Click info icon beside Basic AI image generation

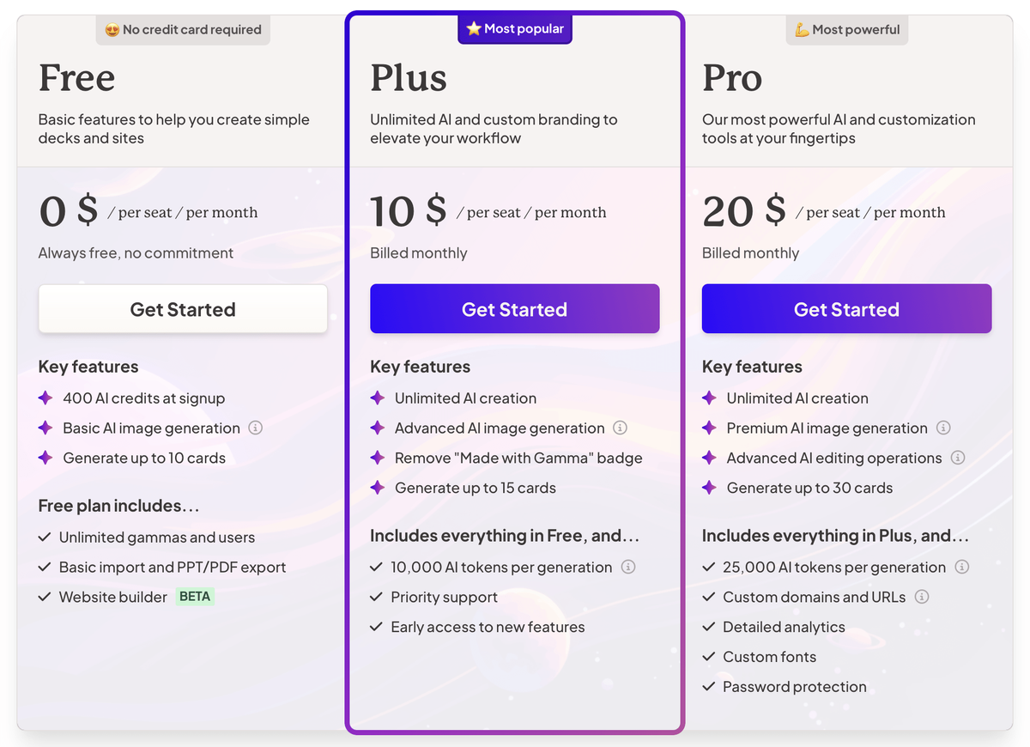click(x=255, y=428)
